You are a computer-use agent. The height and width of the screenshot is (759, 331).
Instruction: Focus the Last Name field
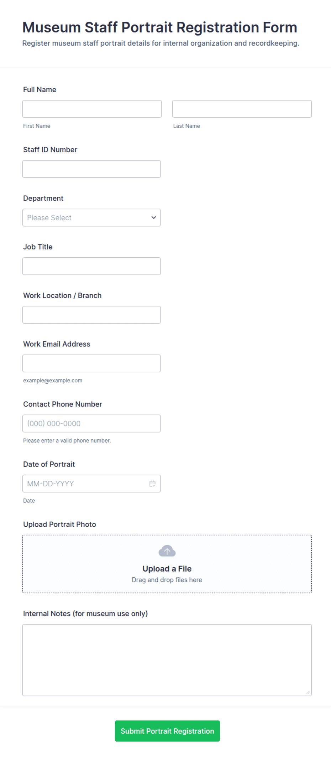coord(242,109)
